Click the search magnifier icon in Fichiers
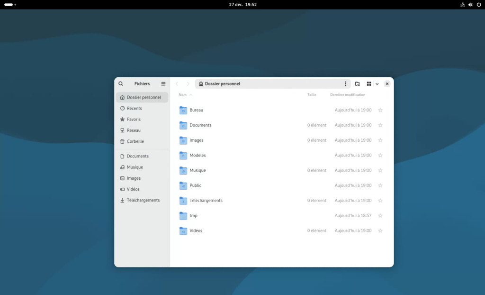 121,84
